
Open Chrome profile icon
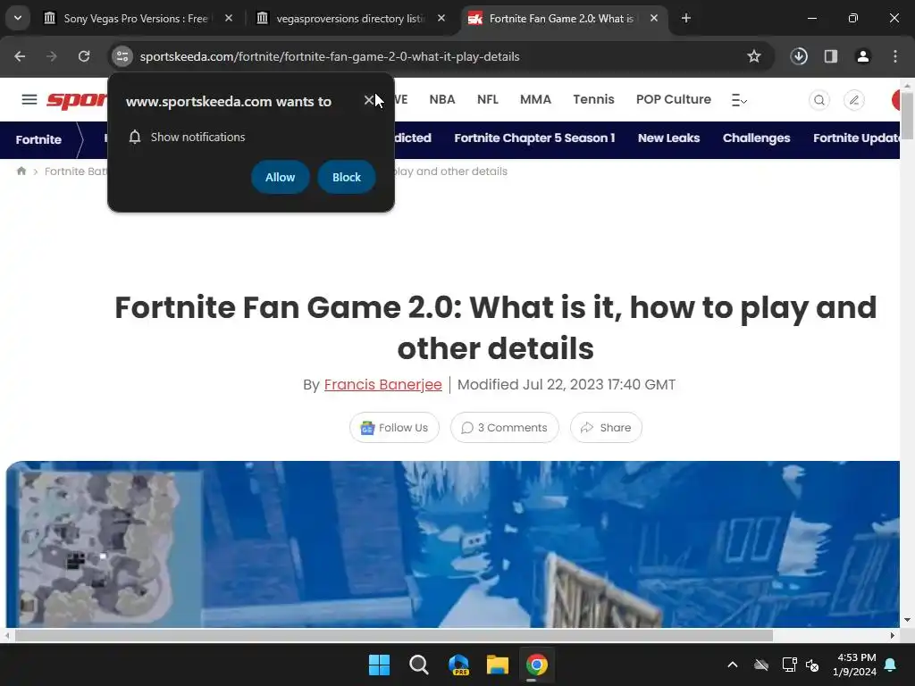coord(863,56)
